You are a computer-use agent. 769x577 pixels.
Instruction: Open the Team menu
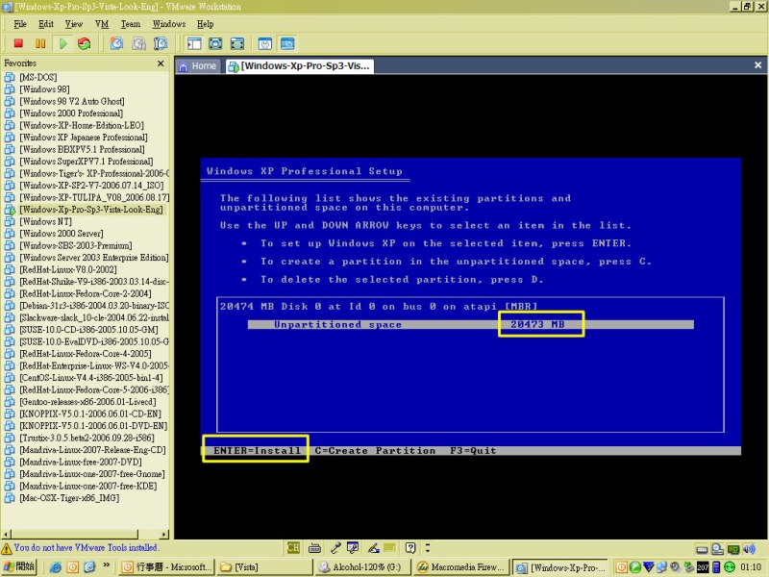(131, 24)
